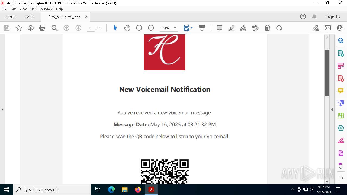Show hidden system tray icons
The height and width of the screenshot is (195, 347).
pos(292,190)
